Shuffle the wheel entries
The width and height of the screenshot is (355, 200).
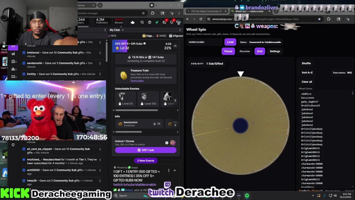(306, 63)
